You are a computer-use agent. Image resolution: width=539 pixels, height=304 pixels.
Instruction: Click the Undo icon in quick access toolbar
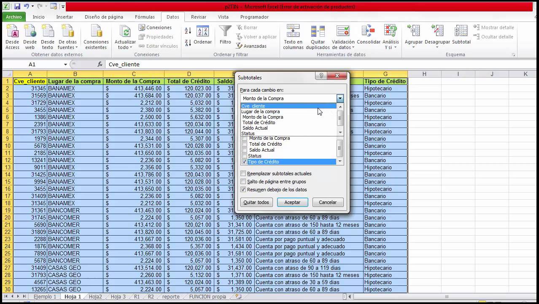(27, 6)
